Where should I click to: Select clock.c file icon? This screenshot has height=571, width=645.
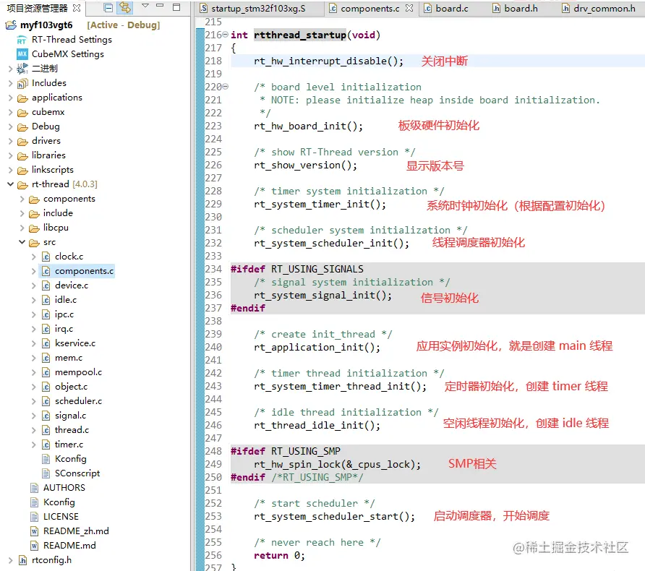coord(46,257)
